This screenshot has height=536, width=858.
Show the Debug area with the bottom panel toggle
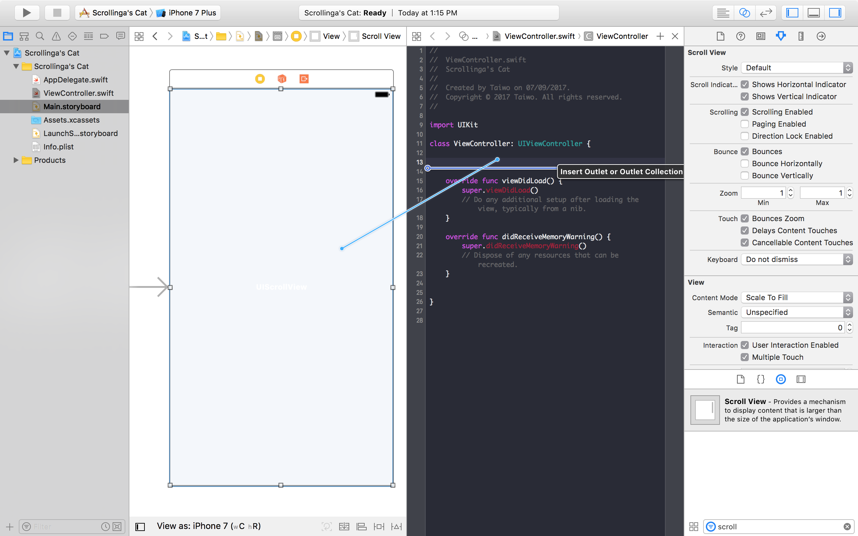click(x=813, y=13)
